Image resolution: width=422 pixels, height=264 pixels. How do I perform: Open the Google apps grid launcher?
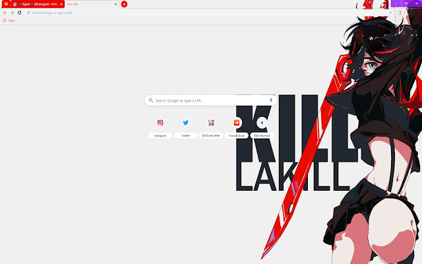403,33
